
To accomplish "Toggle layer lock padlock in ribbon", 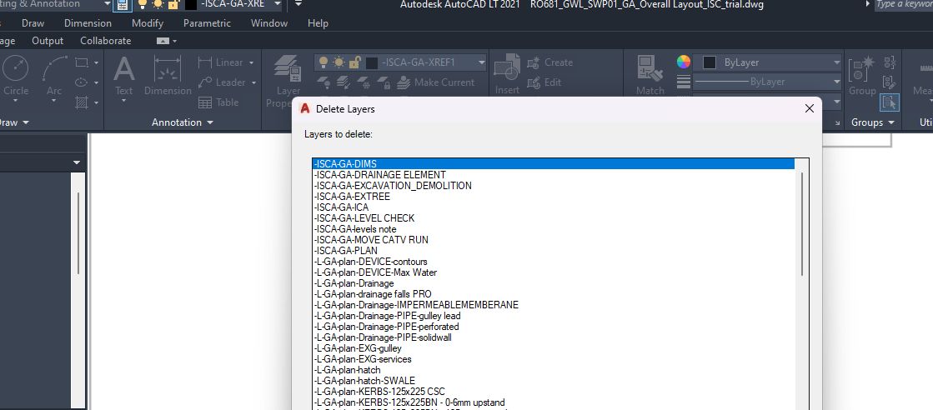I will point(354,62).
